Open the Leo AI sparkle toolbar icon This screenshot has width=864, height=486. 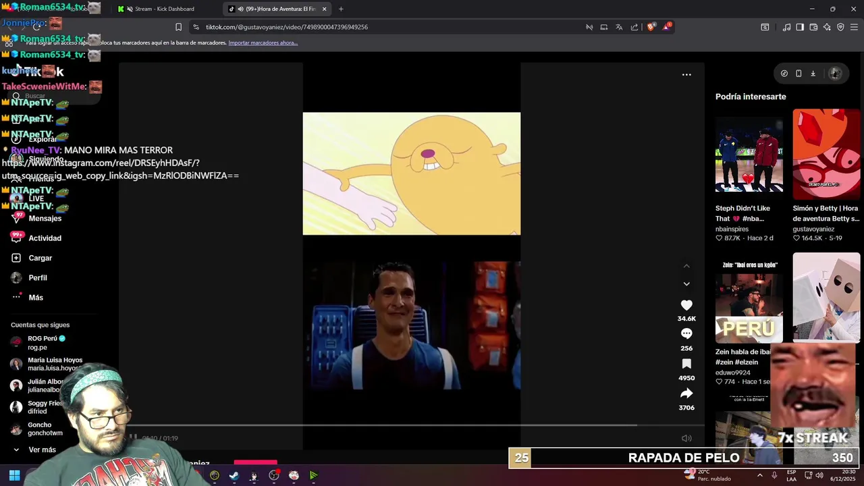click(827, 27)
